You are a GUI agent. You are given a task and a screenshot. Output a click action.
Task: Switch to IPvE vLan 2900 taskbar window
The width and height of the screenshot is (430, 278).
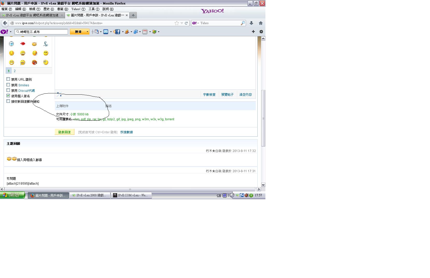(90, 195)
